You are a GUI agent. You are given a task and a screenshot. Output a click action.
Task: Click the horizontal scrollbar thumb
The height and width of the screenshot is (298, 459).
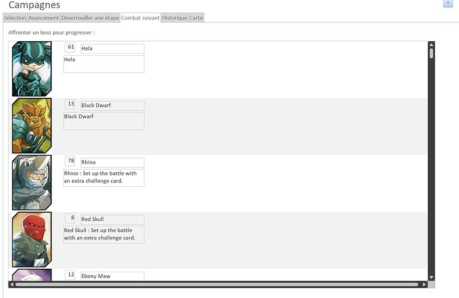[x=217, y=285]
